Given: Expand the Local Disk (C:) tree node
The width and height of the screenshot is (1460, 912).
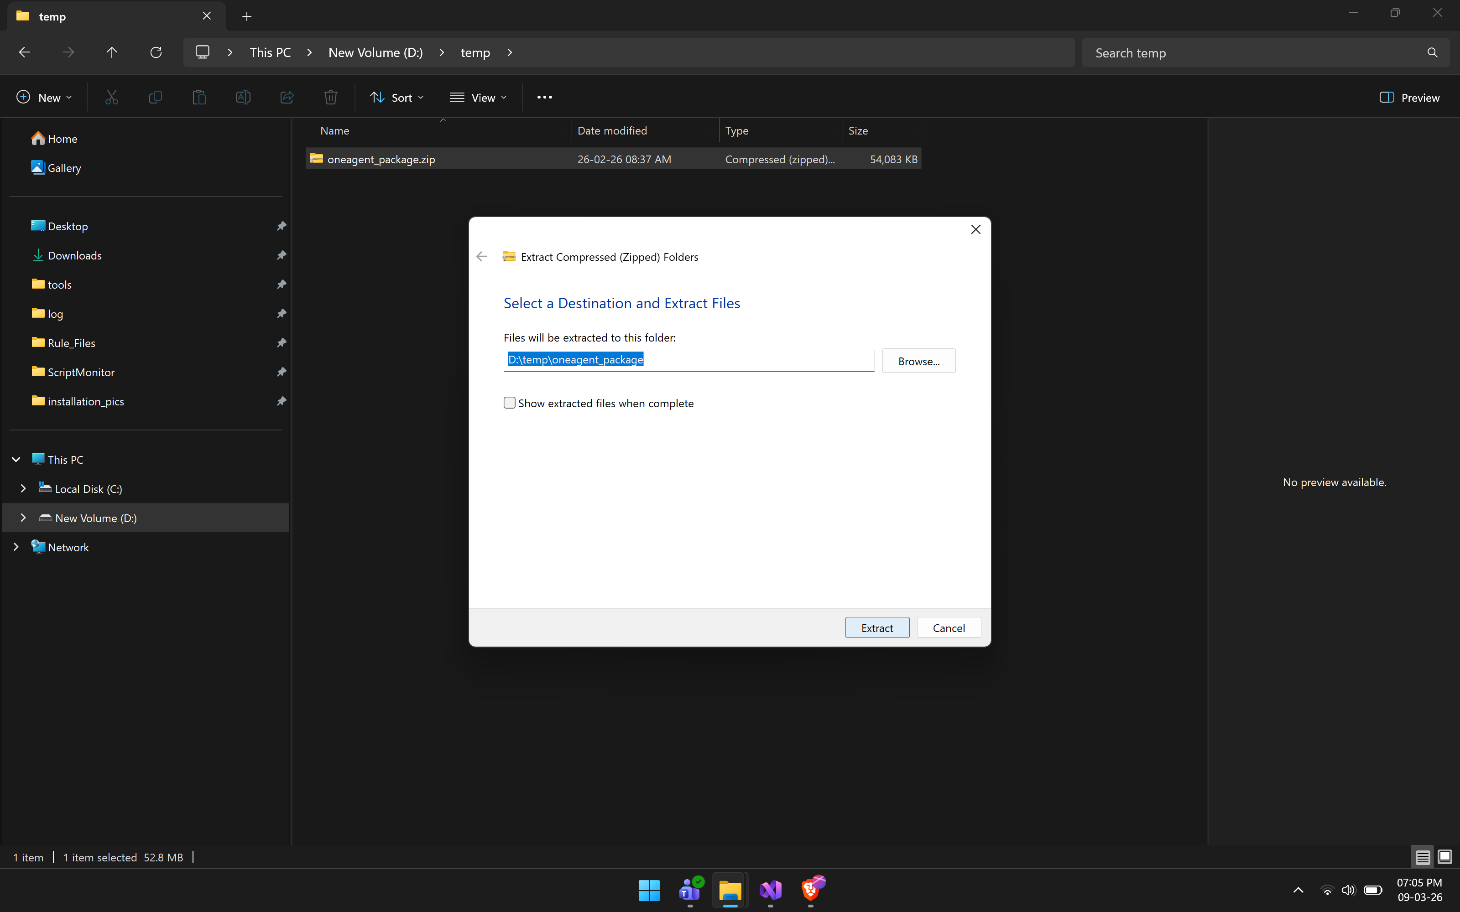Looking at the screenshot, I should (x=23, y=488).
